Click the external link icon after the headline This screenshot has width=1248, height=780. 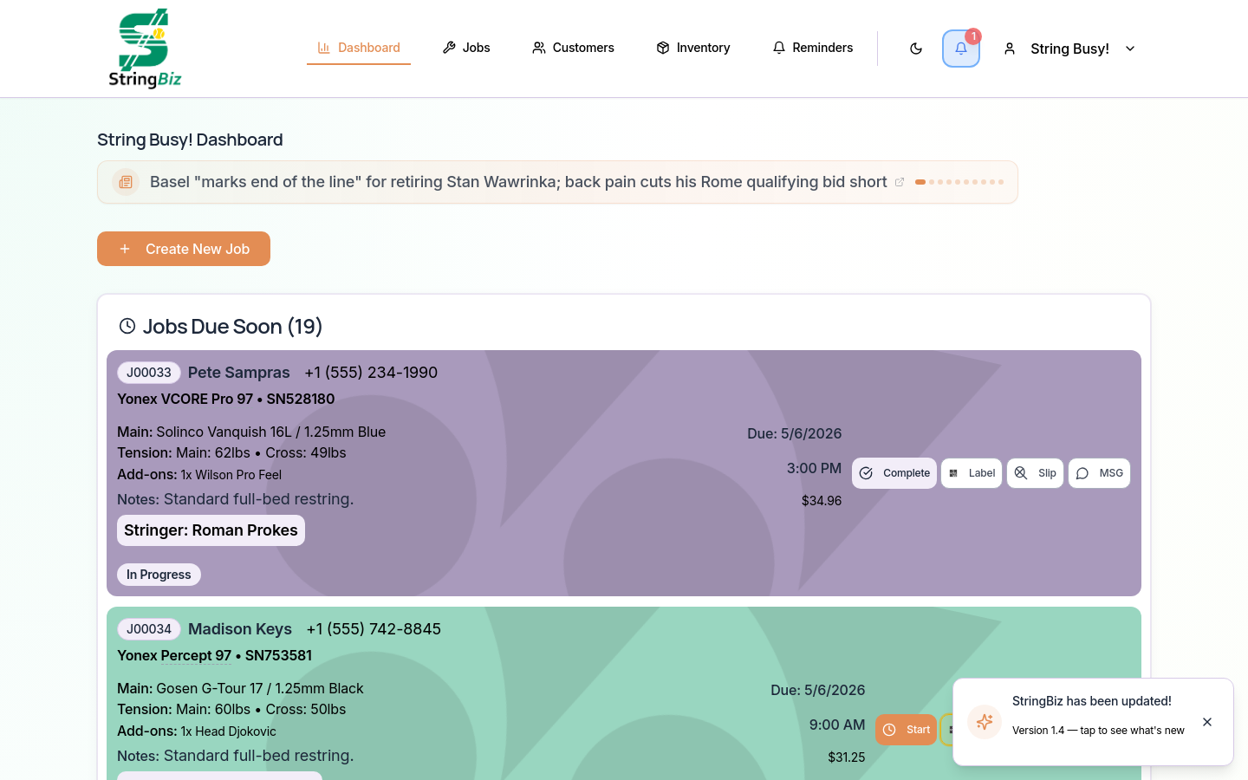point(900,182)
